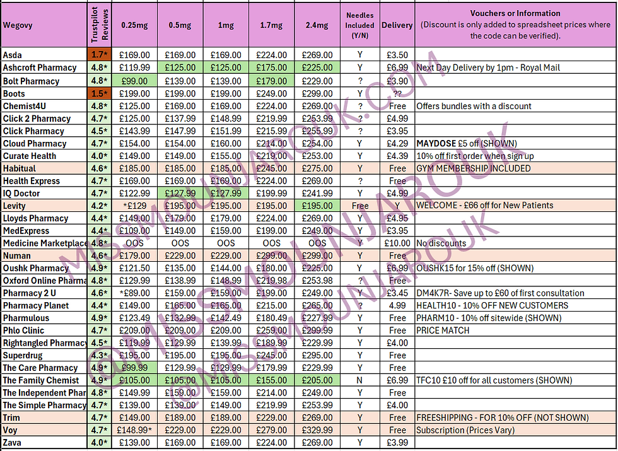Select The Family Chemist's N needles cell
The height and width of the screenshot is (451, 618).
(360, 380)
